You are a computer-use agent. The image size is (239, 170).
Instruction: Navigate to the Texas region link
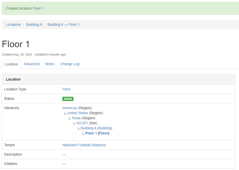point(76,118)
